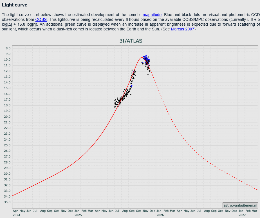Screen dimensions: 260x218
Task: Click the 3I/ATLAS chart title
Action: click(131, 41)
